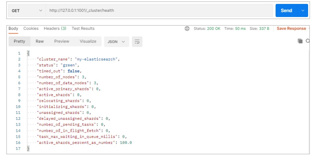Toggle the line wrap icon beside JSON

(x=137, y=42)
